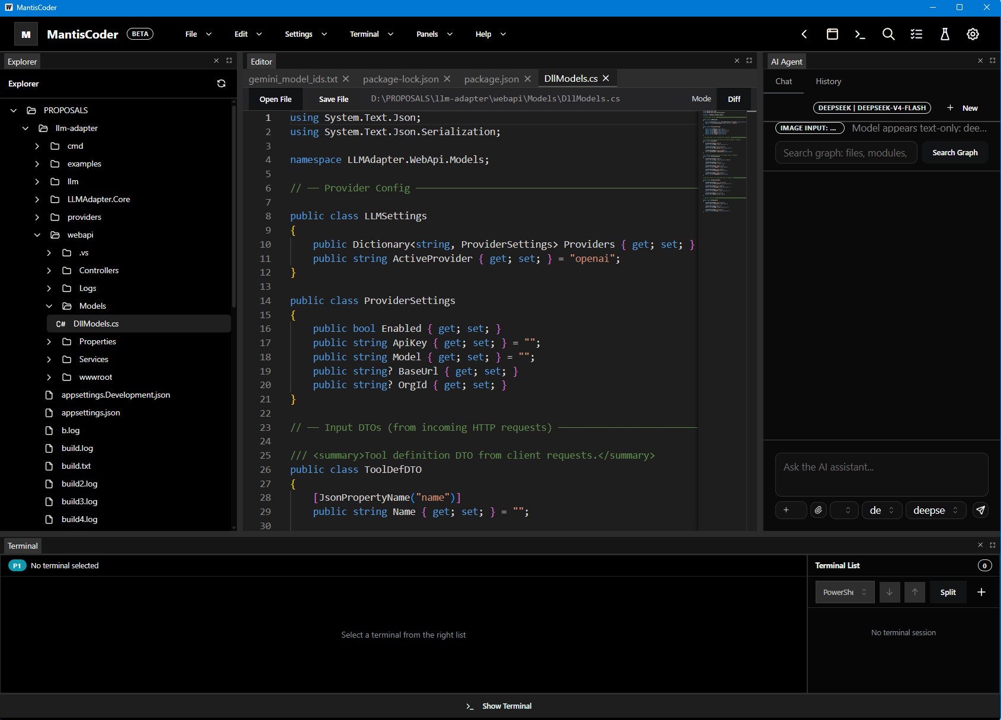Click Show Terminal at the bottom
The height and width of the screenshot is (720, 1001).
[x=499, y=706]
